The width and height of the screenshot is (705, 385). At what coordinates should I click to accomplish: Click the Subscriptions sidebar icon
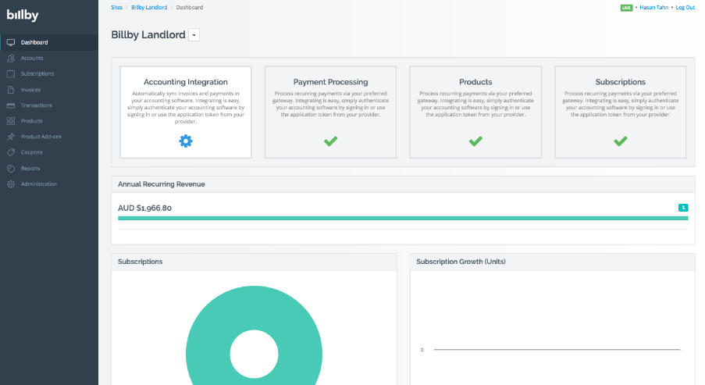pyautogui.click(x=10, y=74)
